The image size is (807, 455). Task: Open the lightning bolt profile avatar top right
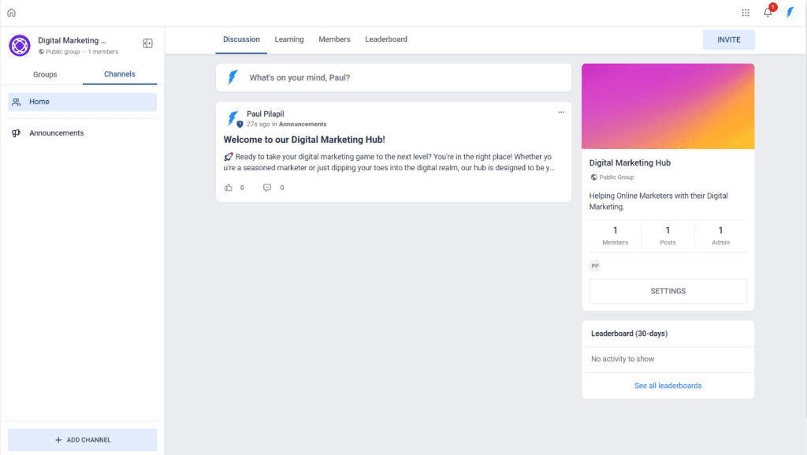pos(790,12)
